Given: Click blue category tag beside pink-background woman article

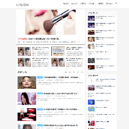Looking at the screenshot, I should (40, 94).
